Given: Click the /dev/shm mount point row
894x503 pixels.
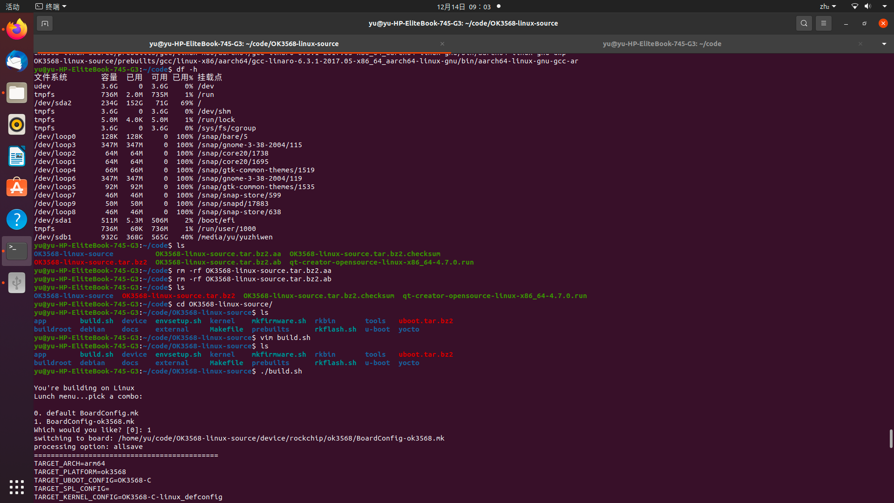Looking at the screenshot, I should (x=133, y=111).
